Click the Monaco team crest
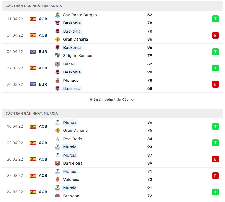This screenshot has width=225, height=202. [x=58, y=80]
